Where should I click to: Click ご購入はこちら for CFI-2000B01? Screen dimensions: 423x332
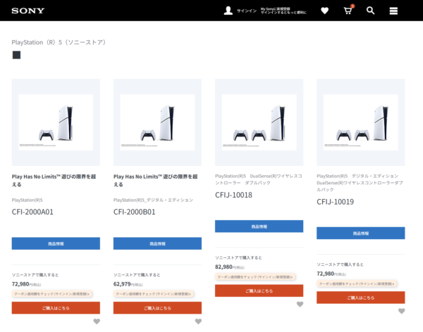(157, 308)
